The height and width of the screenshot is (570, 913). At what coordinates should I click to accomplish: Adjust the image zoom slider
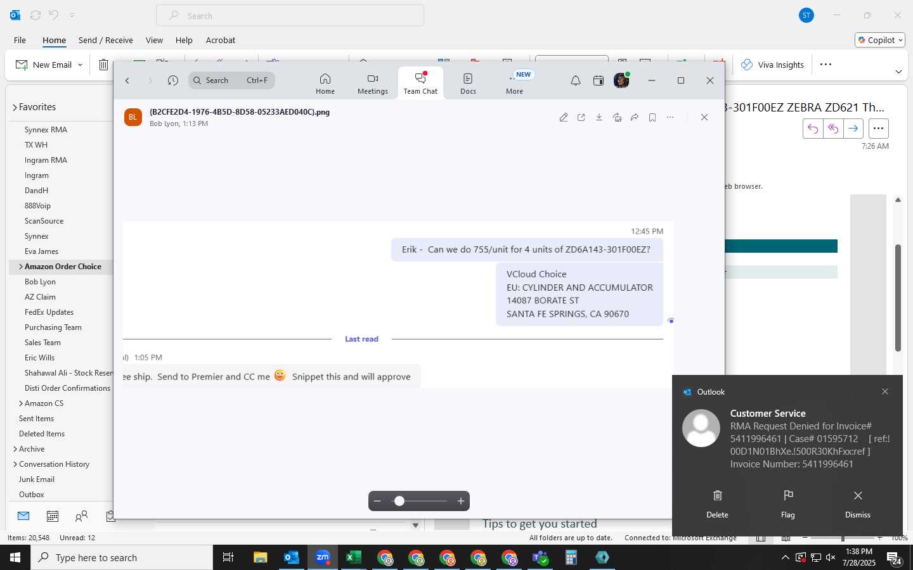tap(419, 501)
